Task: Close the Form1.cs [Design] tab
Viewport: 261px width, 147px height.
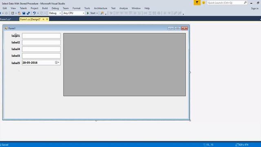Action: (x=47, y=19)
